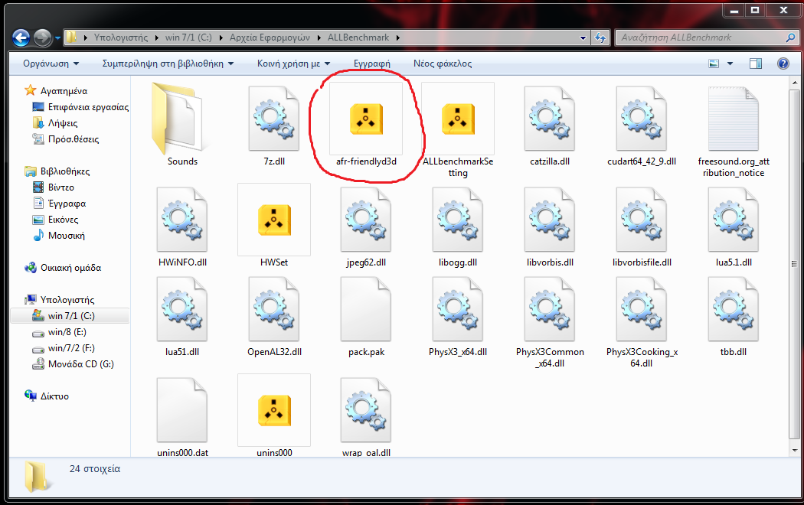
Task: Open drive win 7/1 (C:) in sidebar
Action: (70, 315)
